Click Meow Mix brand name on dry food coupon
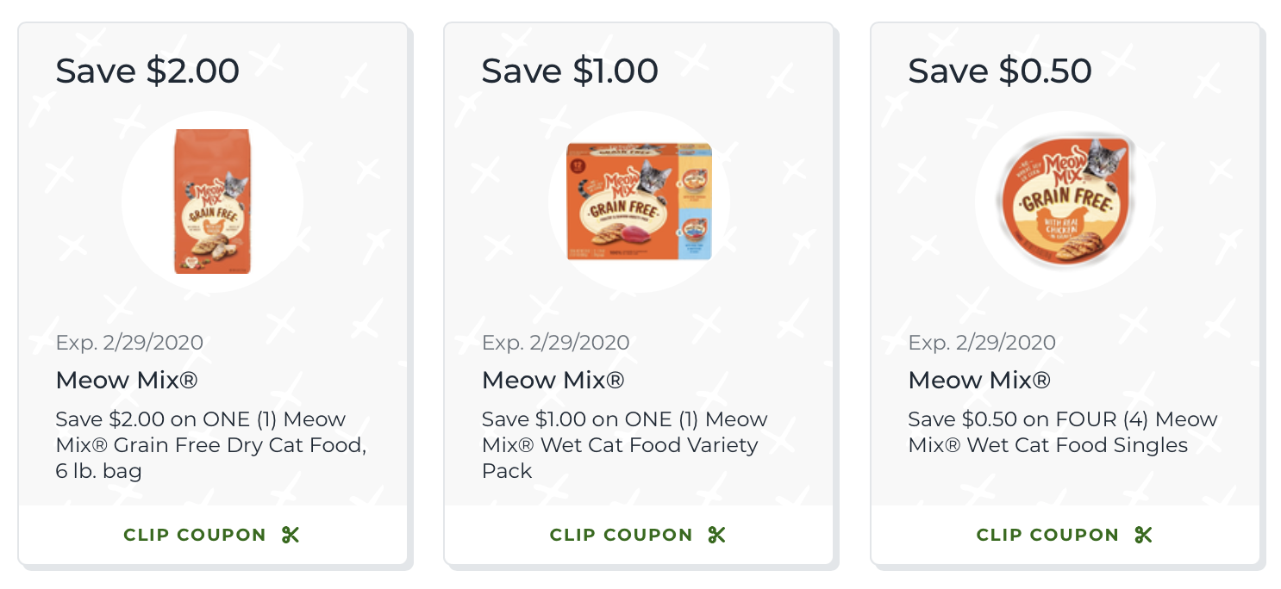Screen dimensions: 1281x589 [x=127, y=380]
